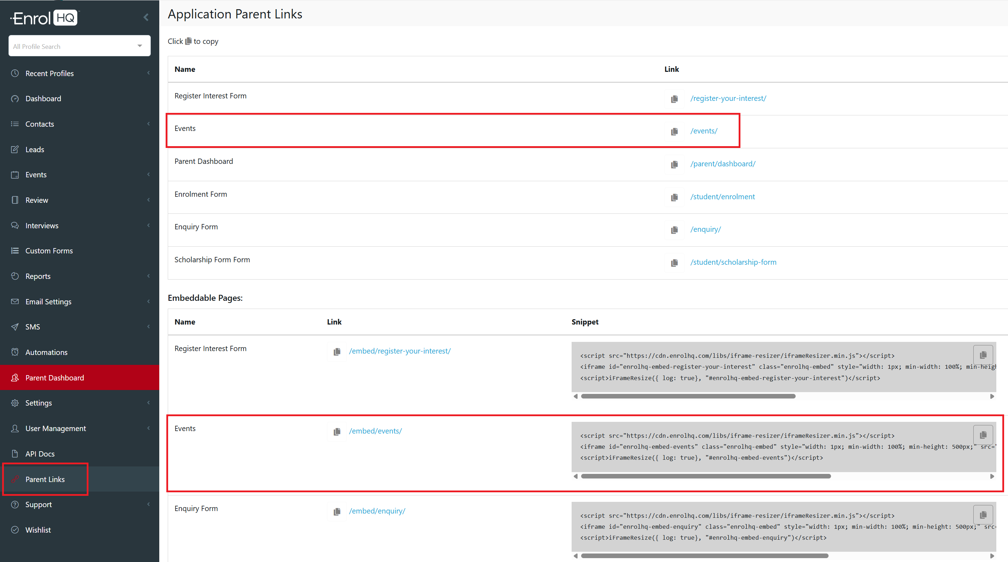
Task: Copy the /embed/events/ link icon
Action: [337, 431]
